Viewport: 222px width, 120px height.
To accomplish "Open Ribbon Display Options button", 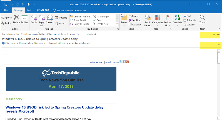I will point(191,4).
